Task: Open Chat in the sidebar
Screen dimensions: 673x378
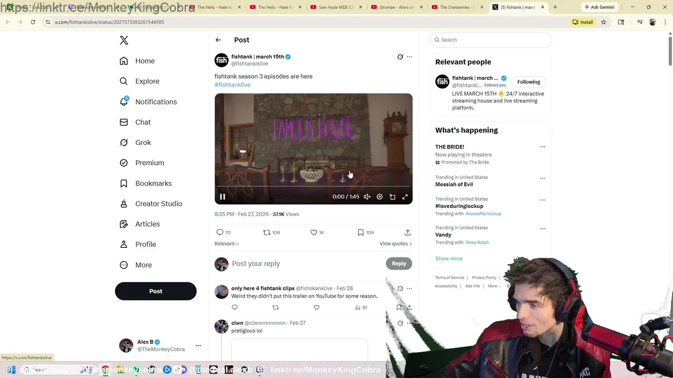Action: click(135, 122)
